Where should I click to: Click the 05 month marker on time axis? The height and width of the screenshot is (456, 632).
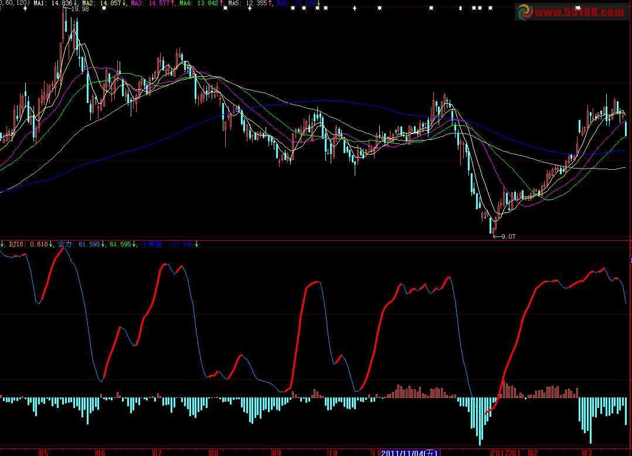click(x=43, y=452)
